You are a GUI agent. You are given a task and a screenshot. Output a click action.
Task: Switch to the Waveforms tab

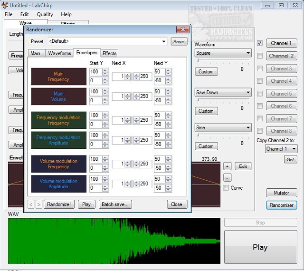tap(59, 53)
